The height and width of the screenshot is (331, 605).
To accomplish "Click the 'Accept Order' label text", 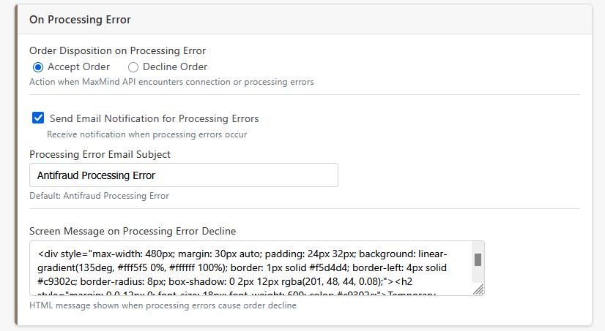I will tap(78, 67).
